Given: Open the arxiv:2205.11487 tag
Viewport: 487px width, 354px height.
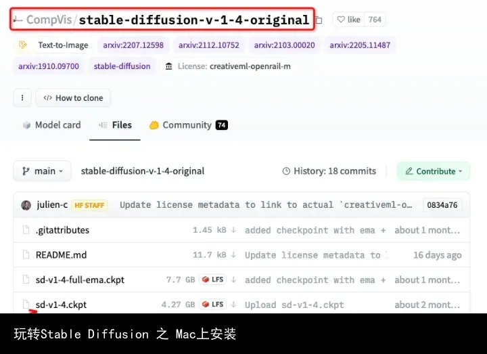Looking at the screenshot, I should [360, 45].
